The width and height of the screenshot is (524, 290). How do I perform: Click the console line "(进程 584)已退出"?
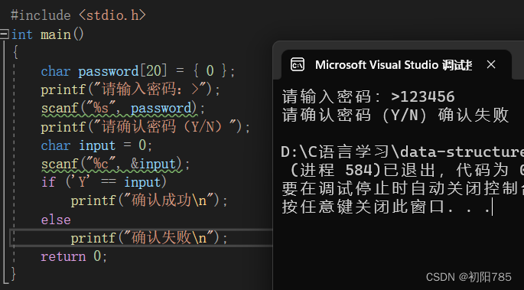406,171
